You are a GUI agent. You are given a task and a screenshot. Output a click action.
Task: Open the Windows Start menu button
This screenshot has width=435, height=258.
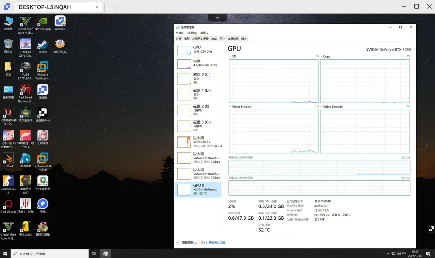click(x=5, y=254)
